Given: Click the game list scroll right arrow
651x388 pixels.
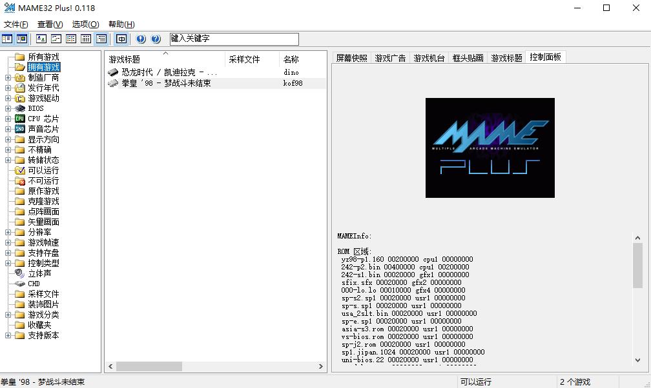Looking at the screenshot, I should pos(320,367).
